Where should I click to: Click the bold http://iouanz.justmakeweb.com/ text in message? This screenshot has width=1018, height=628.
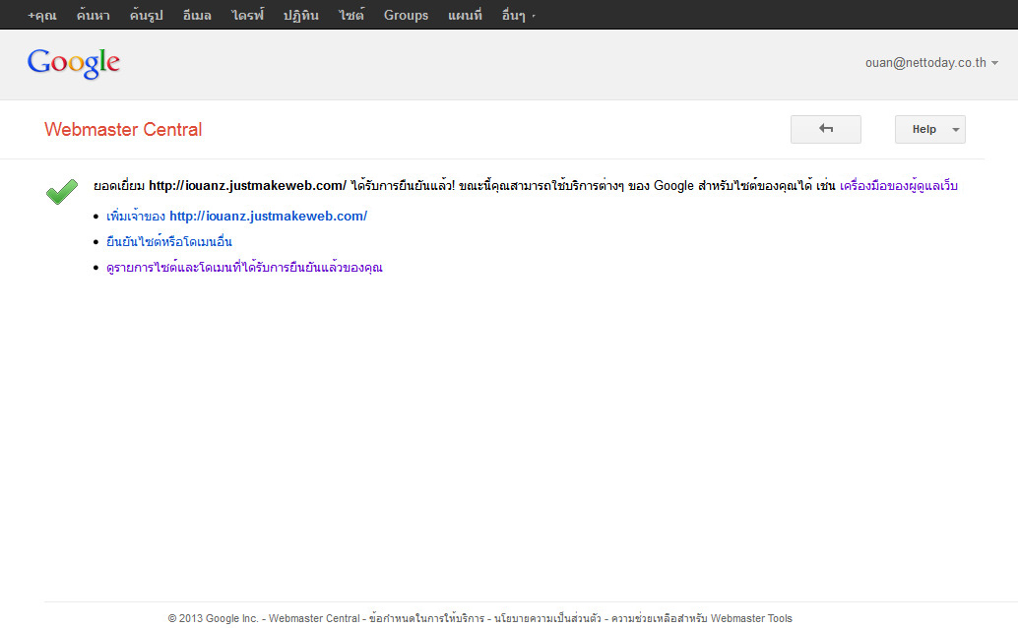pos(247,186)
